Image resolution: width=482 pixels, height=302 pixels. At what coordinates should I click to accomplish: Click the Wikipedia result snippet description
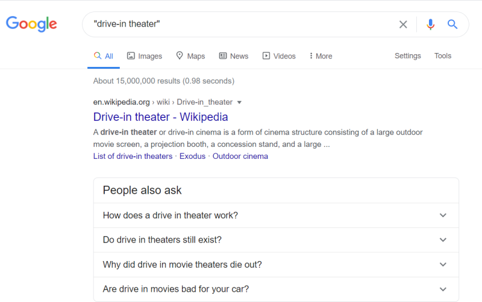coord(258,138)
